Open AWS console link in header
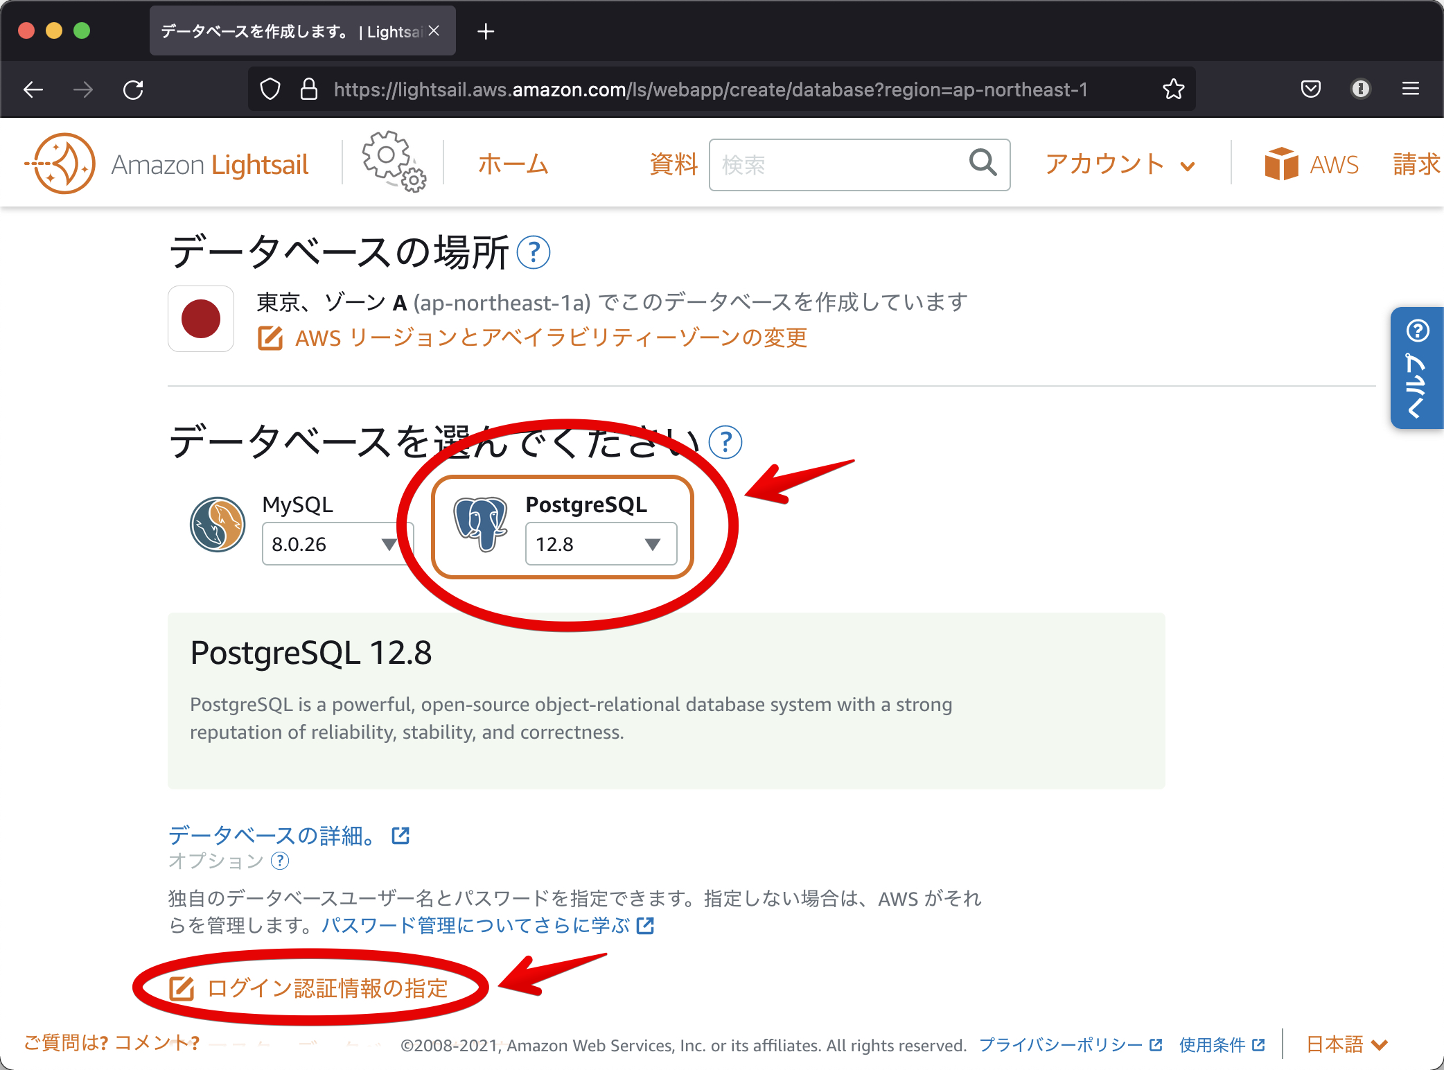 (1312, 164)
